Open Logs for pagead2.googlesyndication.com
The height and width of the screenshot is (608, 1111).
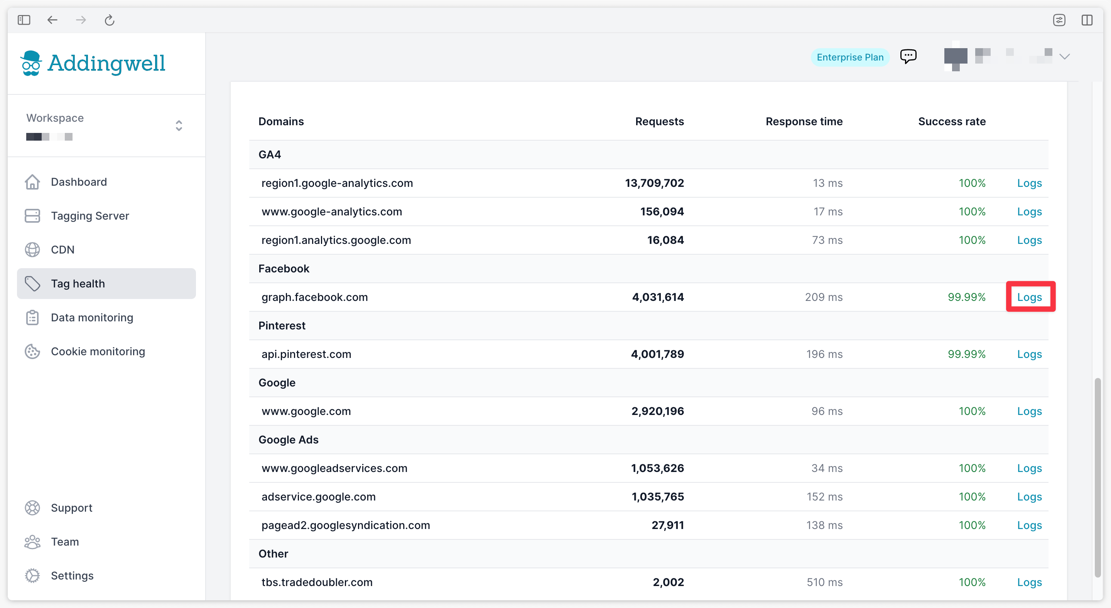(x=1029, y=525)
